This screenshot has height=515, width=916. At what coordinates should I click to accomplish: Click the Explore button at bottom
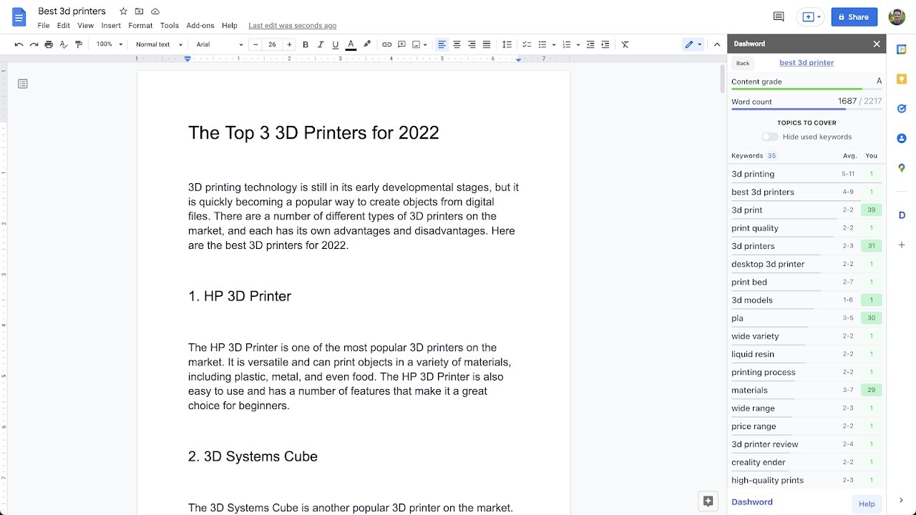point(708,501)
